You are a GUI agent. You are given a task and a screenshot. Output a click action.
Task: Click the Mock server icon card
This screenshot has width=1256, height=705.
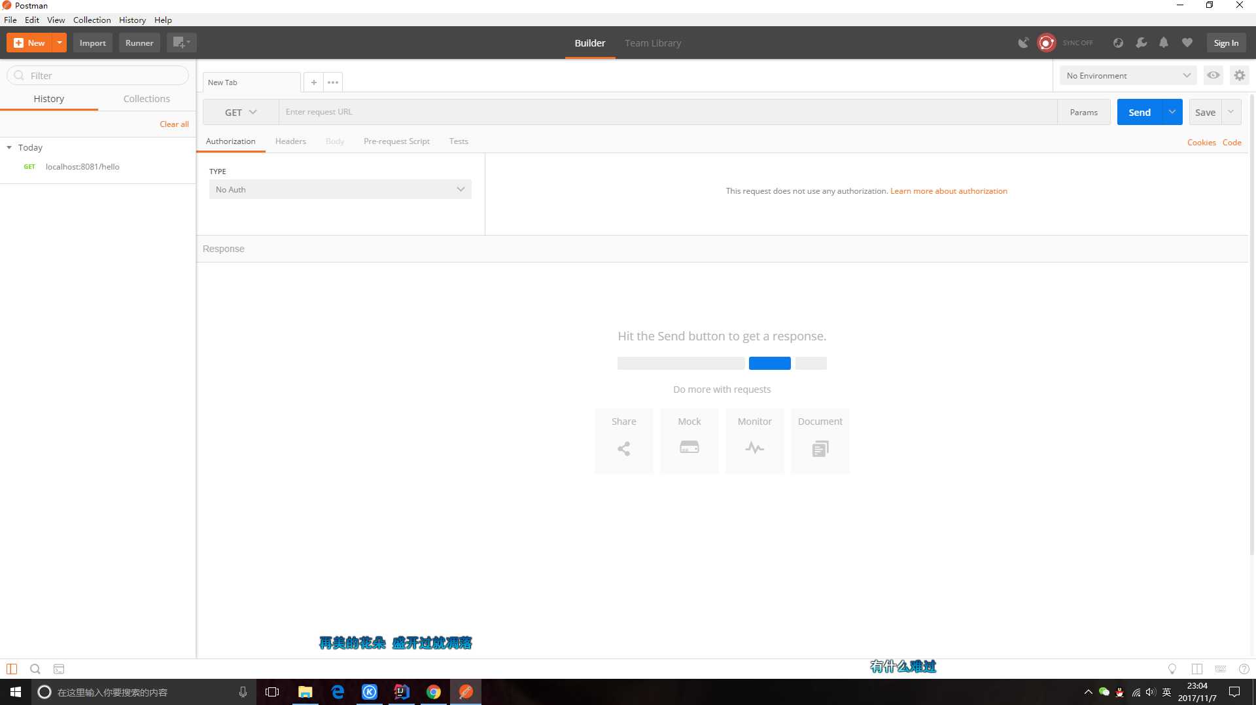pyautogui.click(x=689, y=441)
